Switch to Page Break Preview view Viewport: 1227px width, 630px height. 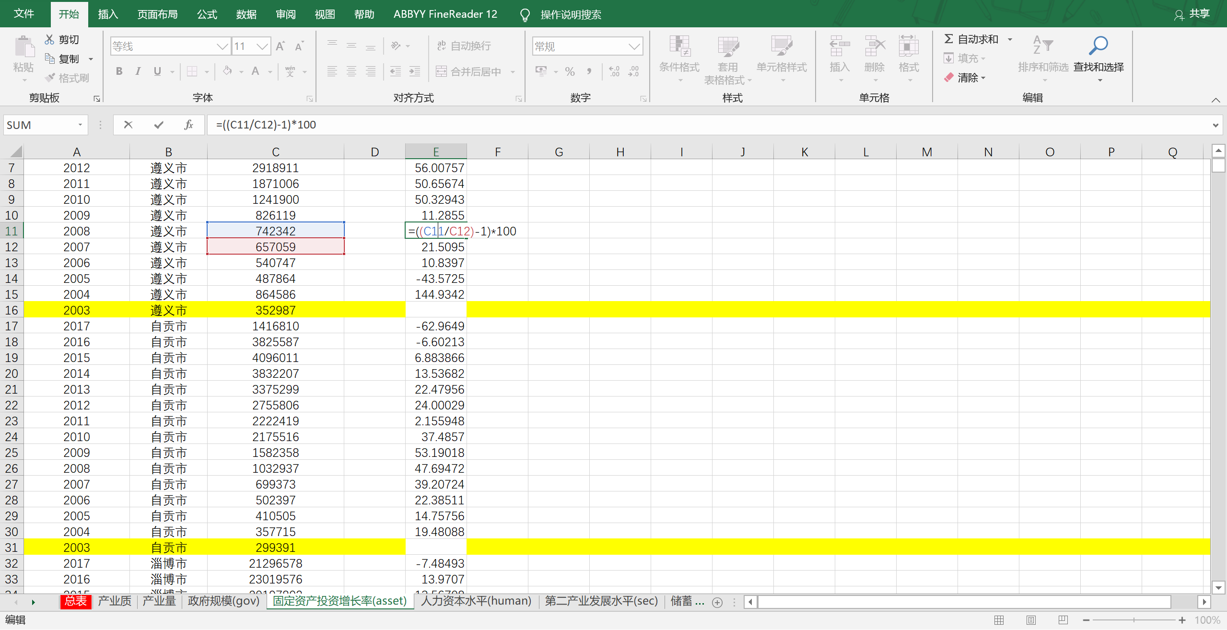pyautogui.click(x=1063, y=620)
